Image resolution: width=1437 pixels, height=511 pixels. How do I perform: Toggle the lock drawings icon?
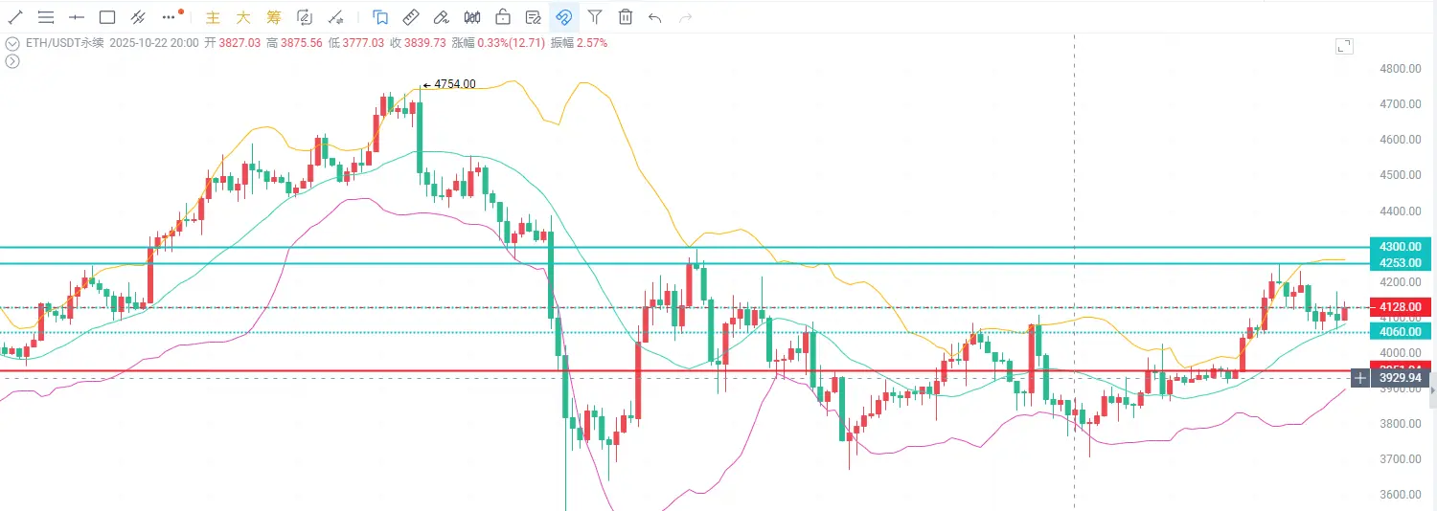point(503,17)
